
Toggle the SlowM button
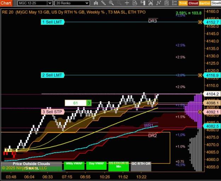216,3
